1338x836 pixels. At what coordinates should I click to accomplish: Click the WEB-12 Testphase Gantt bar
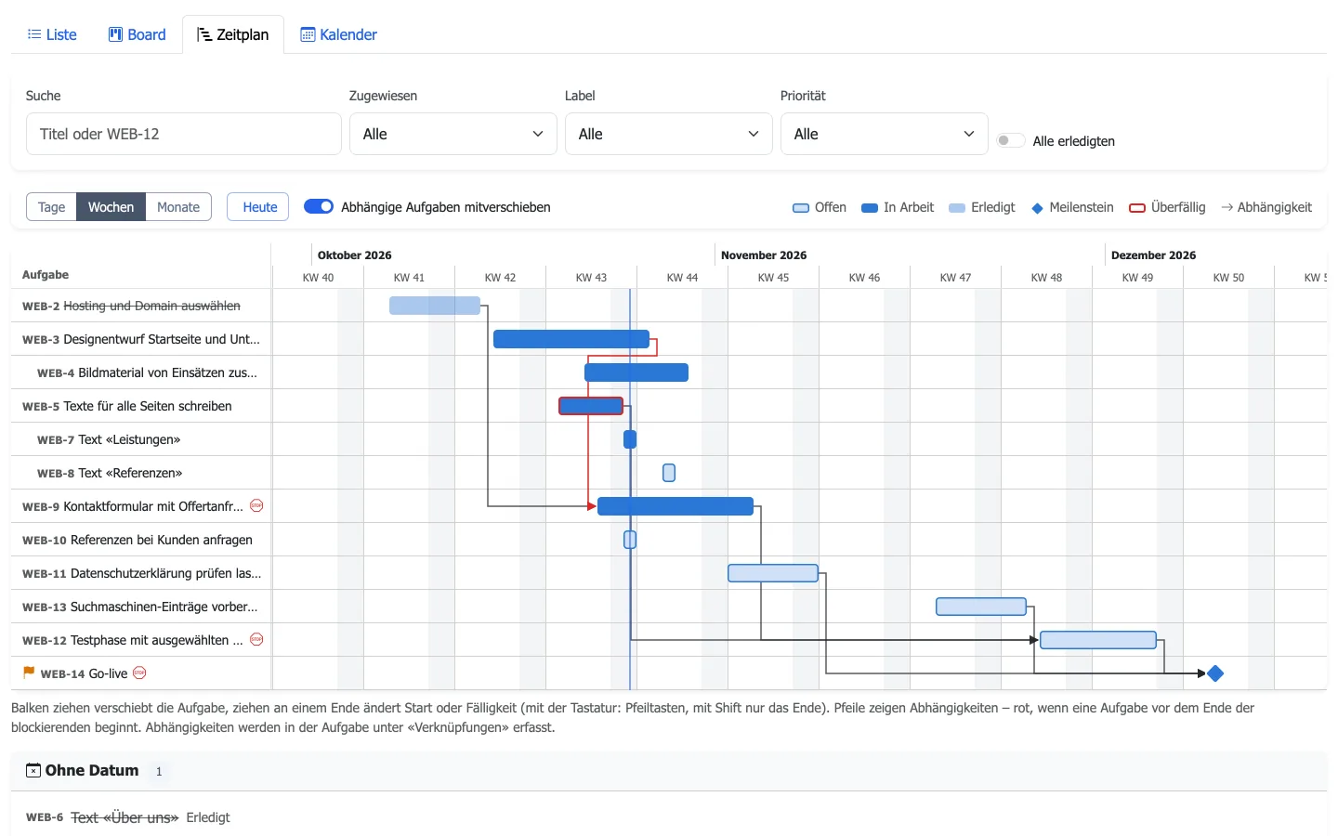tap(1098, 640)
